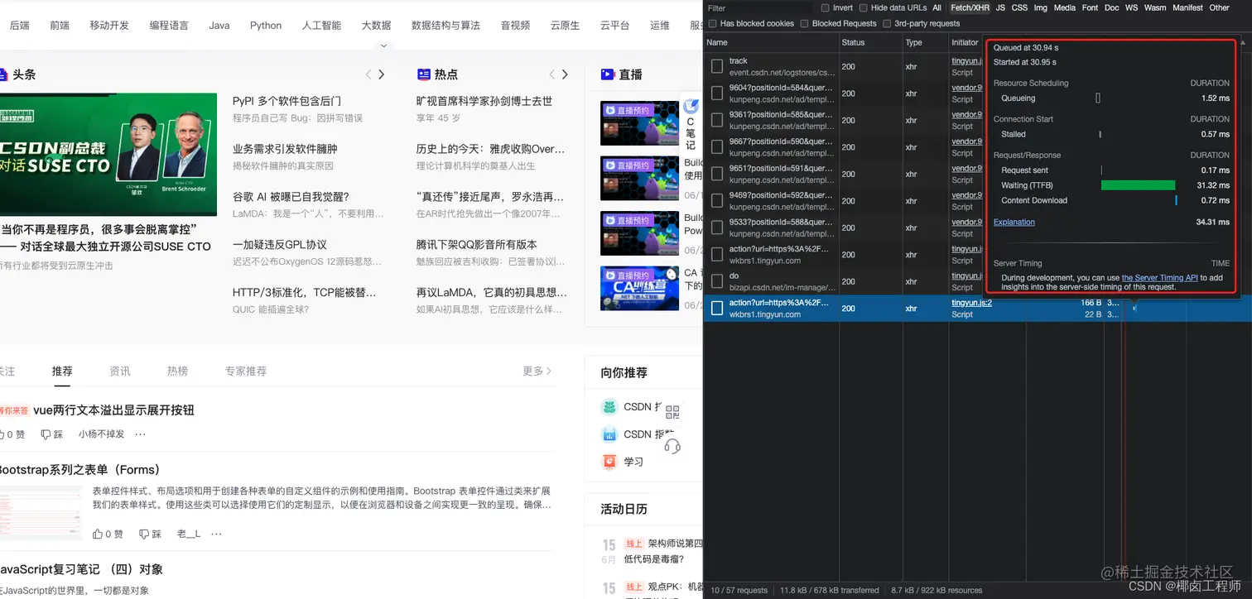Image resolution: width=1252 pixels, height=599 pixels.
Task: Open Bootstrap article preview thumbnail
Action: click(x=41, y=515)
